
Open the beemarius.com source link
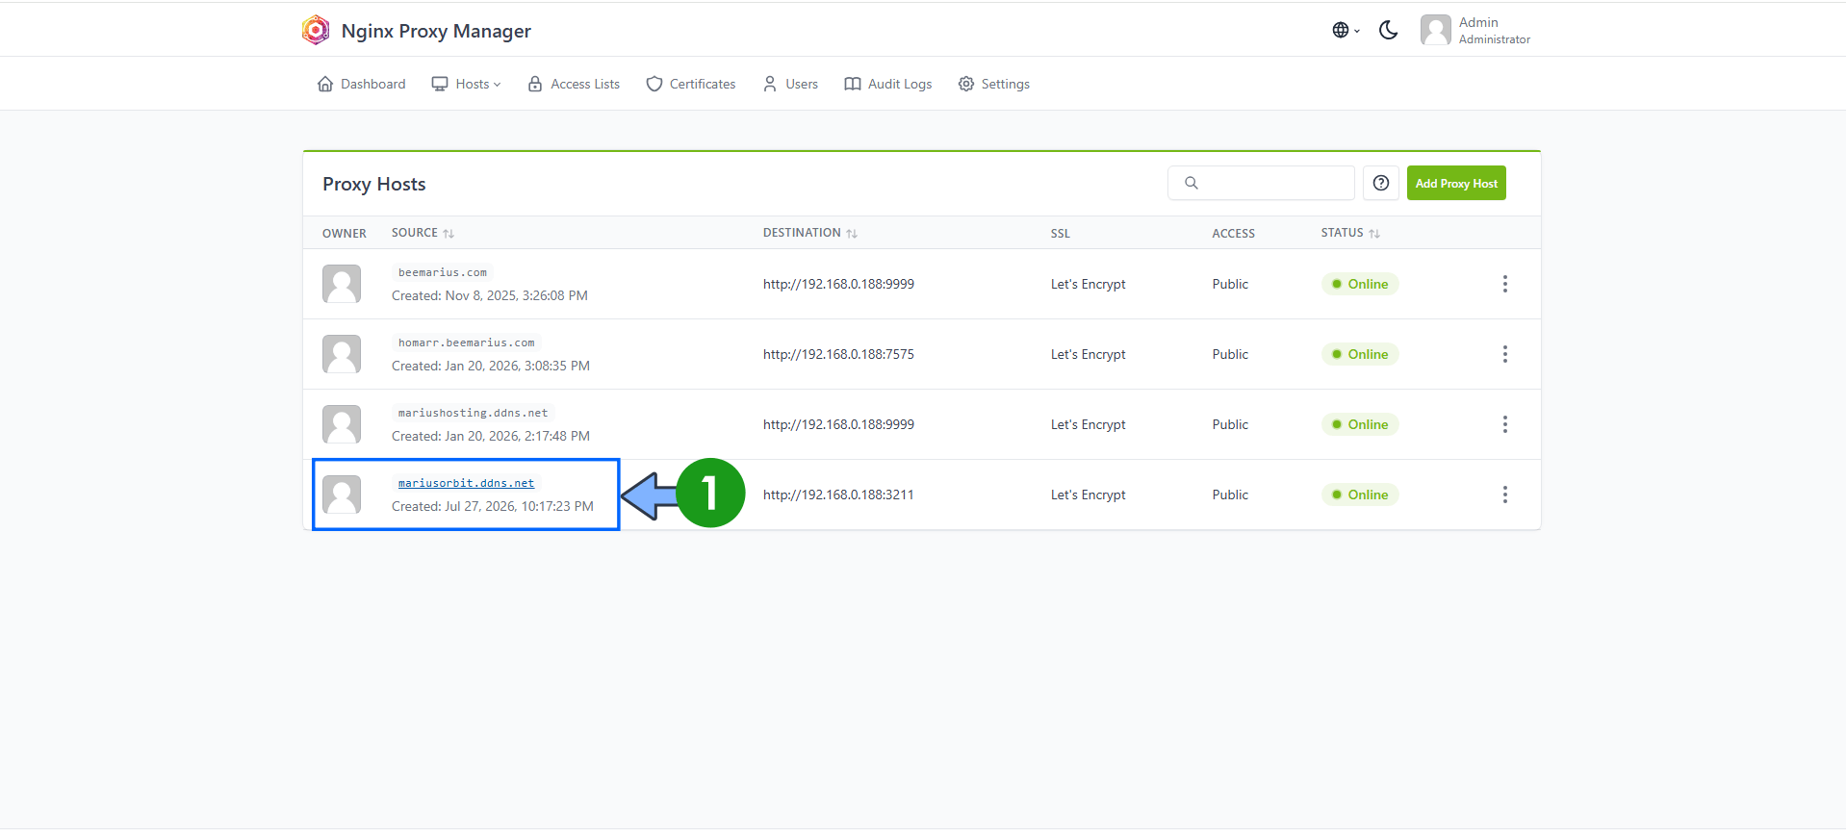pyautogui.click(x=443, y=272)
